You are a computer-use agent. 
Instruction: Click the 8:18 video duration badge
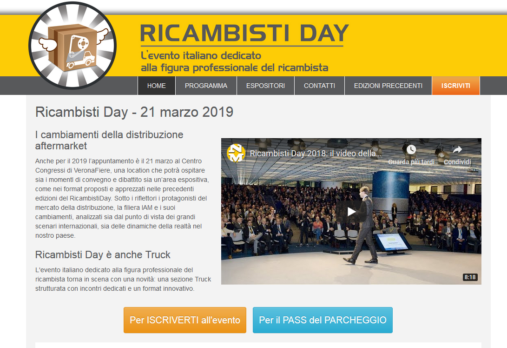[x=470, y=277]
